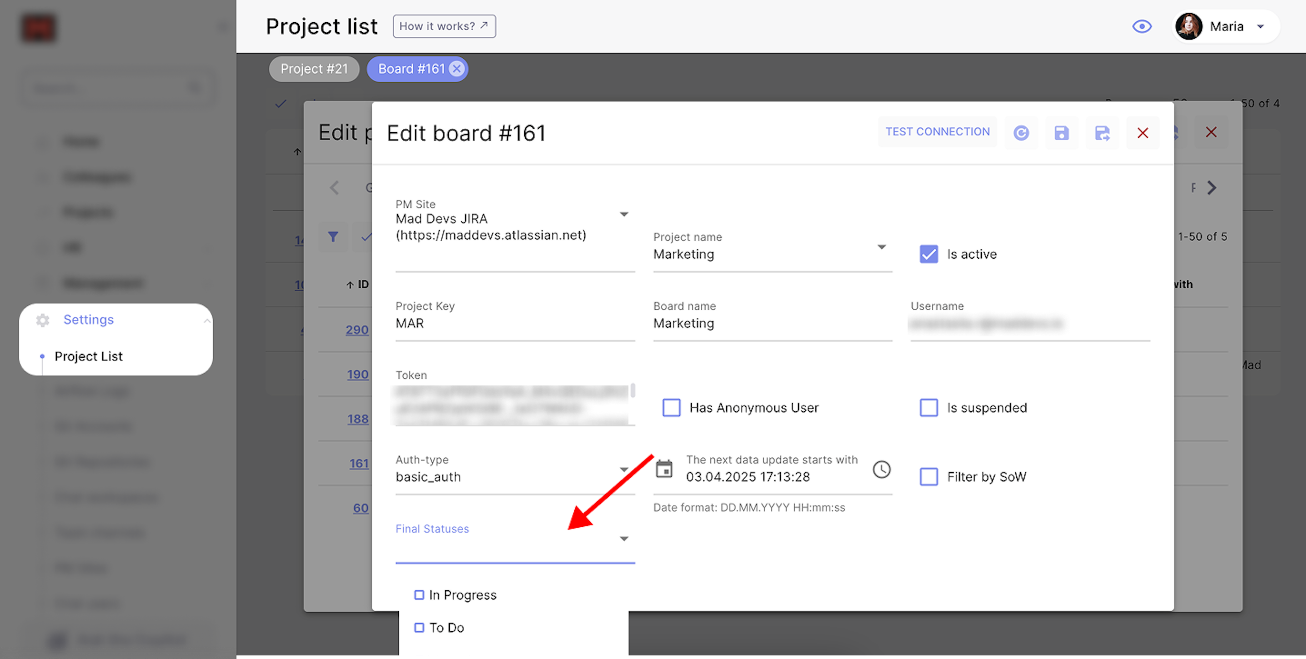The width and height of the screenshot is (1306, 659).
Task: Click the save and close icon
Action: (1102, 133)
